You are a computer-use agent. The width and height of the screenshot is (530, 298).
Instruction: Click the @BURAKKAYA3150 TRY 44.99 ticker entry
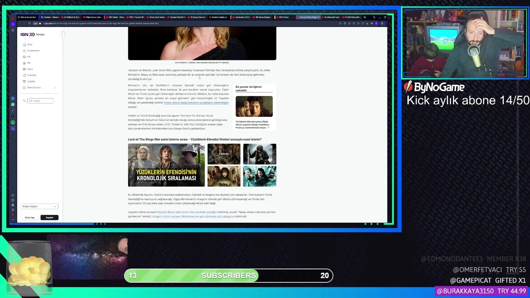[x=481, y=291]
